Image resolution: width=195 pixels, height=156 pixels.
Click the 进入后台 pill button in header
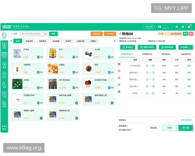[x=149, y=27]
